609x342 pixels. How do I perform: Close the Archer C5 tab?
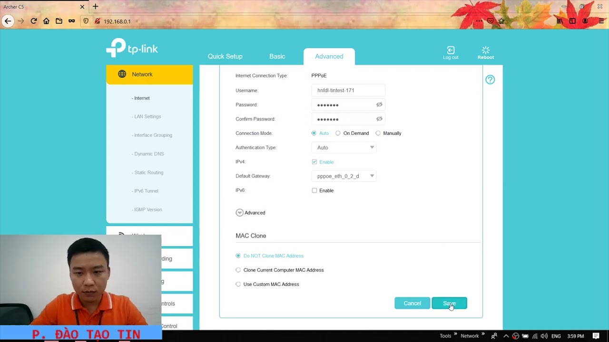(82, 7)
